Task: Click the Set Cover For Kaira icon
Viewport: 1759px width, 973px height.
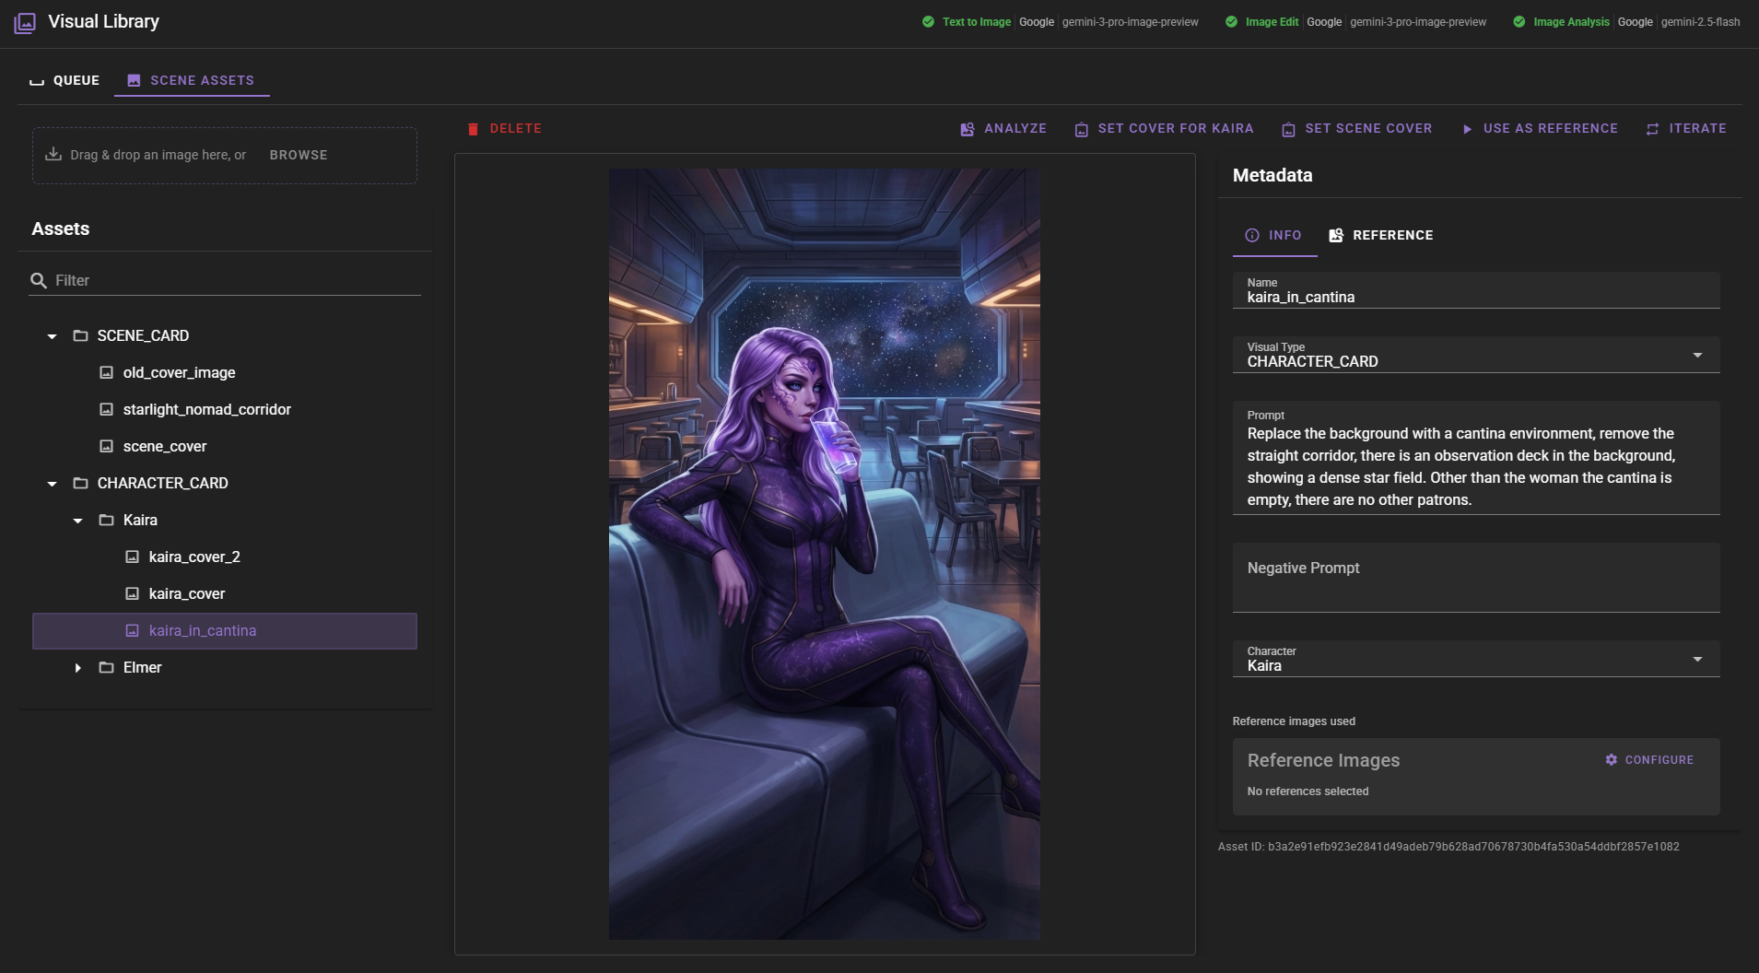Action: 1081,129
